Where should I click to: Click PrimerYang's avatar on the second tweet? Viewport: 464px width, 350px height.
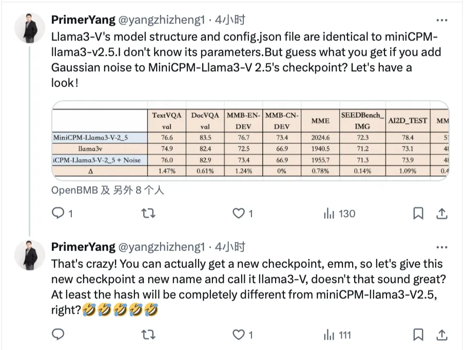pyautogui.click(x=30, y=255)
